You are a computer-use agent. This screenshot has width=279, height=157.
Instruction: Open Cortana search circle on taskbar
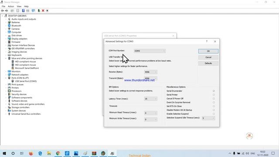13,153
